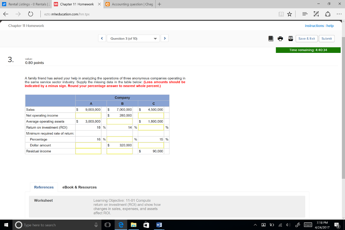Make a web note with the pen icon

click(316, 14)
